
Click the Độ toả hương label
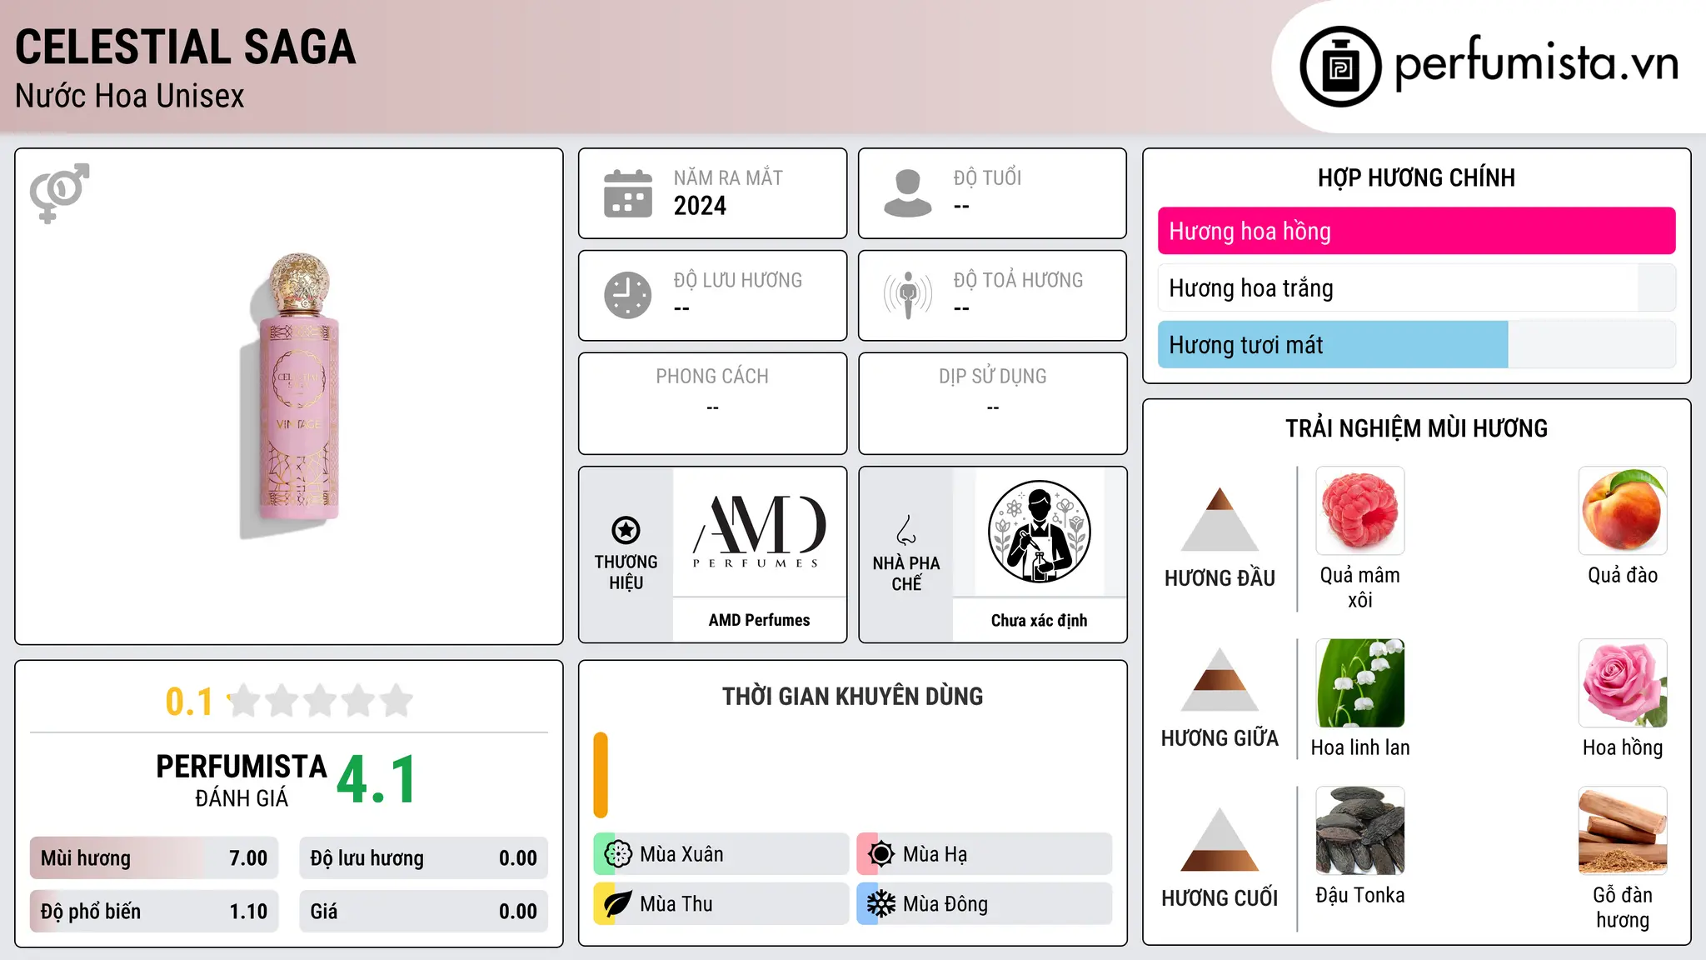point(1018,281)
